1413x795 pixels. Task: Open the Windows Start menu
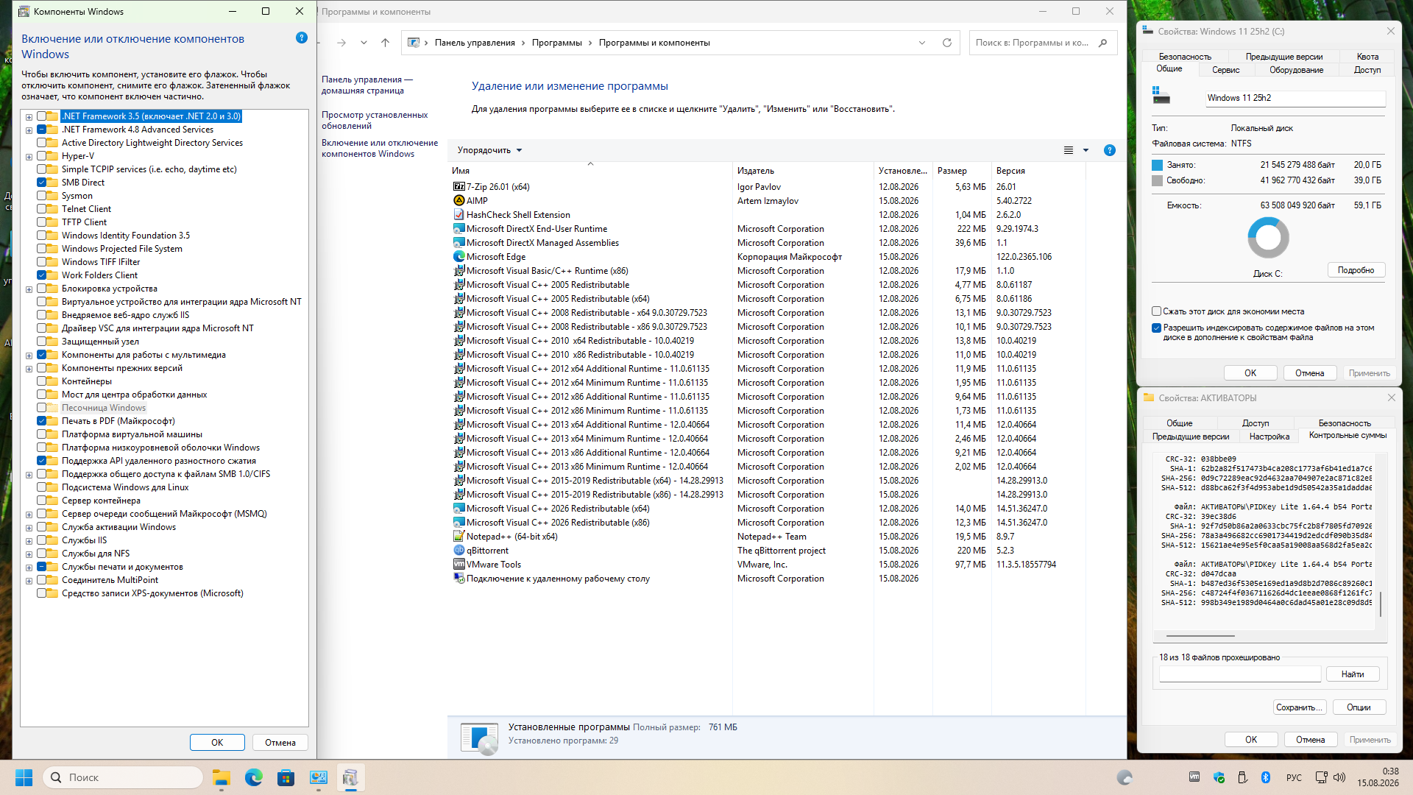pos(24,777)
